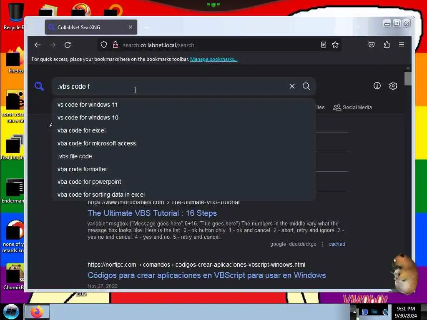
Task: Open Enderman desktop icon
Action: coord(13,190)
